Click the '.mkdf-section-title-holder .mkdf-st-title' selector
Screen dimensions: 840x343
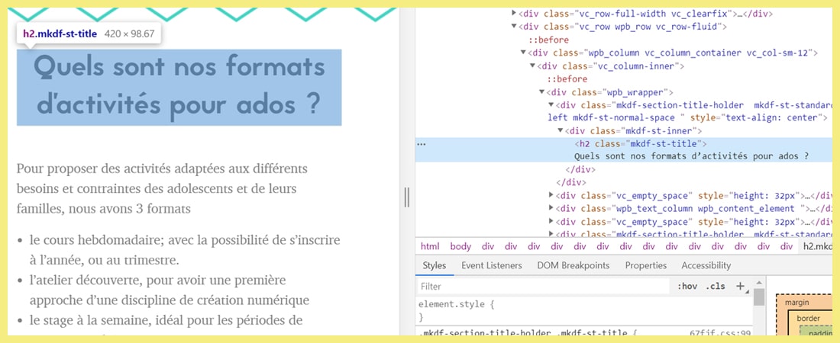(x=523, y=334)
